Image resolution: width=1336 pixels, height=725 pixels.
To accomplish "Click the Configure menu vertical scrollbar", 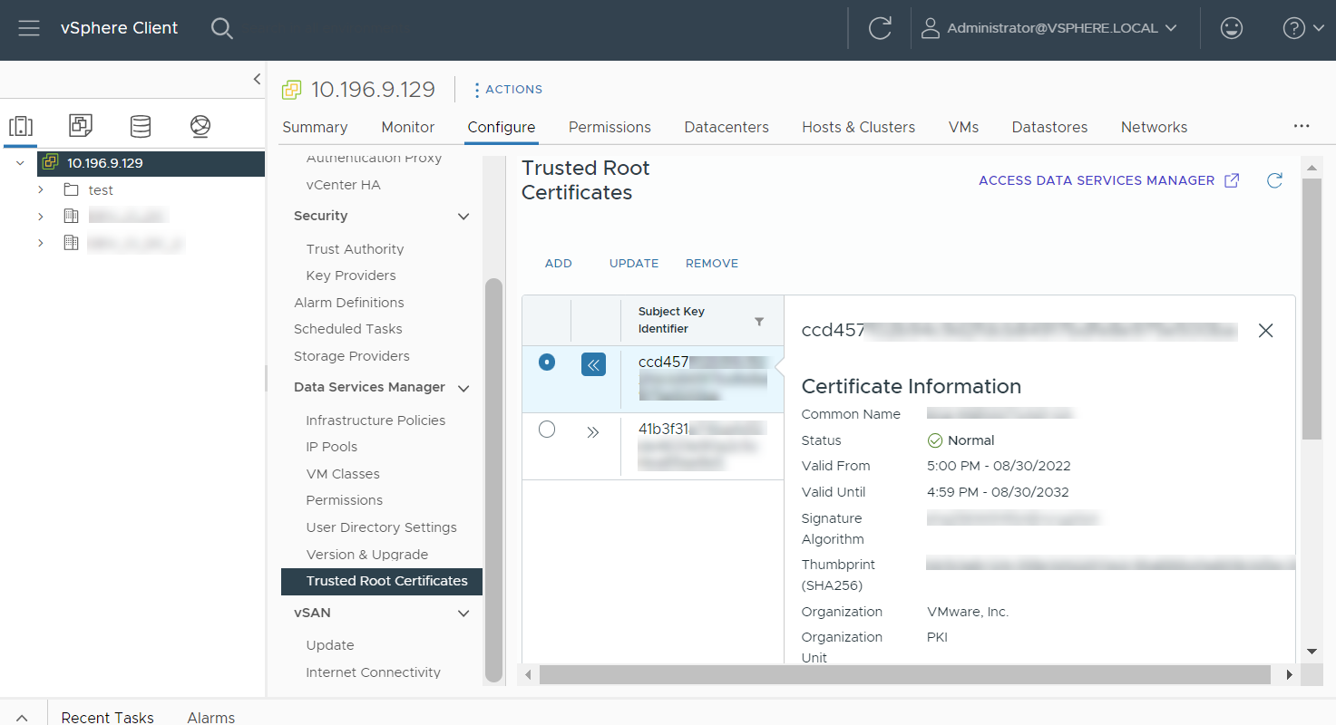I will coord(493,479).
